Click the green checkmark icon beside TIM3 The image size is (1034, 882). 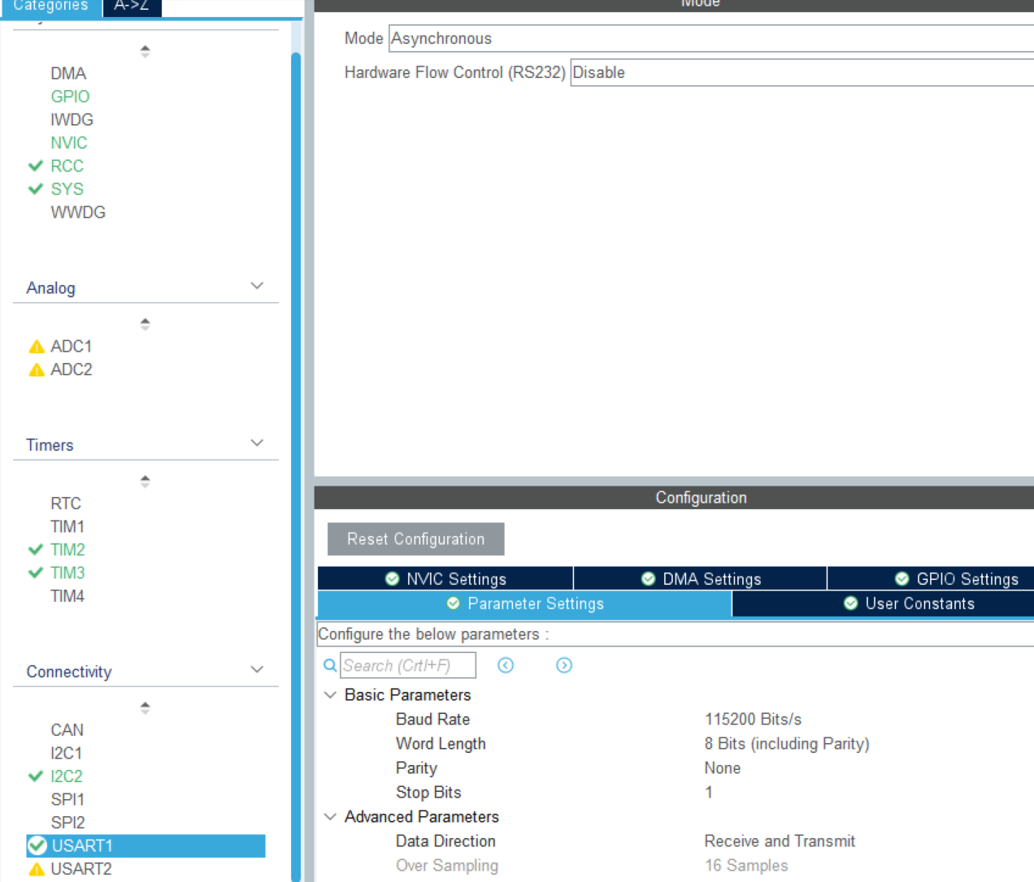pos(36,573)
